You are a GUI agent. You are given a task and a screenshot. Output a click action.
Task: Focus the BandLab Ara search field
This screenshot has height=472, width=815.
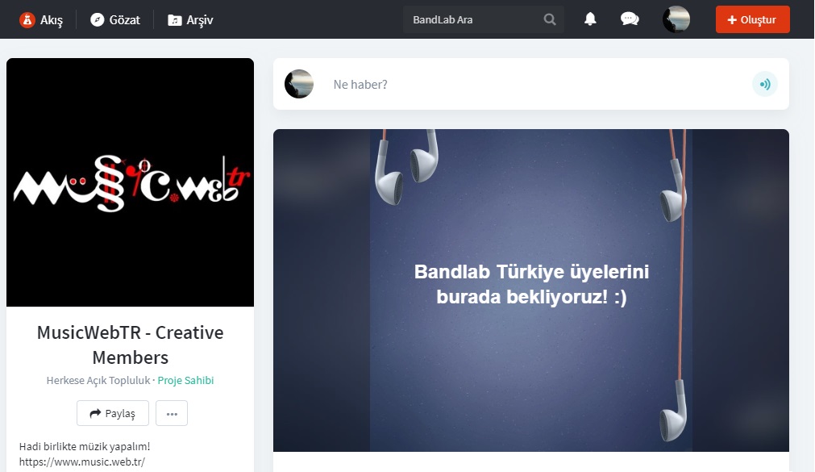tap(484, 20)
